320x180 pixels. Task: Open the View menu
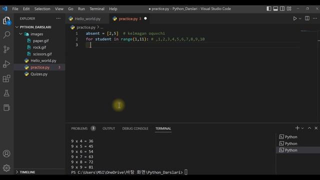(59, 9)
